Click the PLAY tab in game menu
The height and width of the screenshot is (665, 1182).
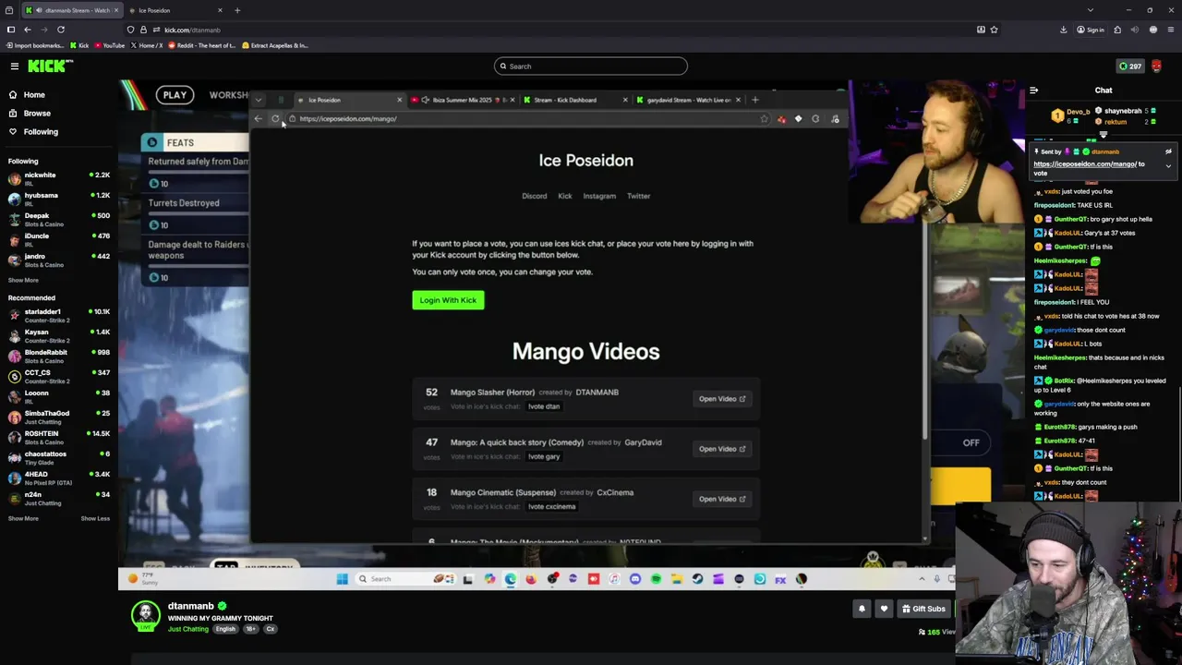175,95
